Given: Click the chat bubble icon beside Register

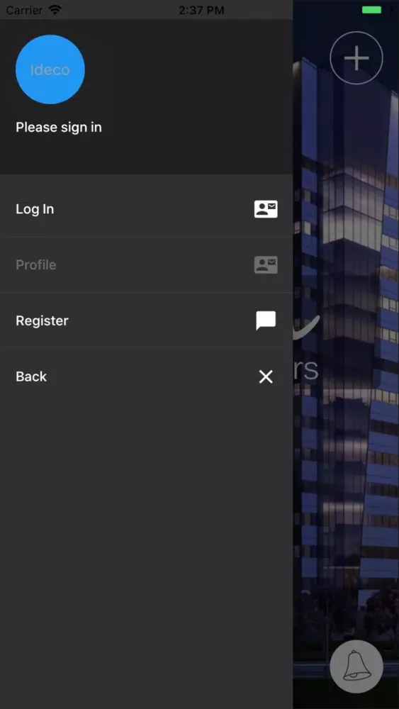Looking at the screenshot, I should coord(266,320).
